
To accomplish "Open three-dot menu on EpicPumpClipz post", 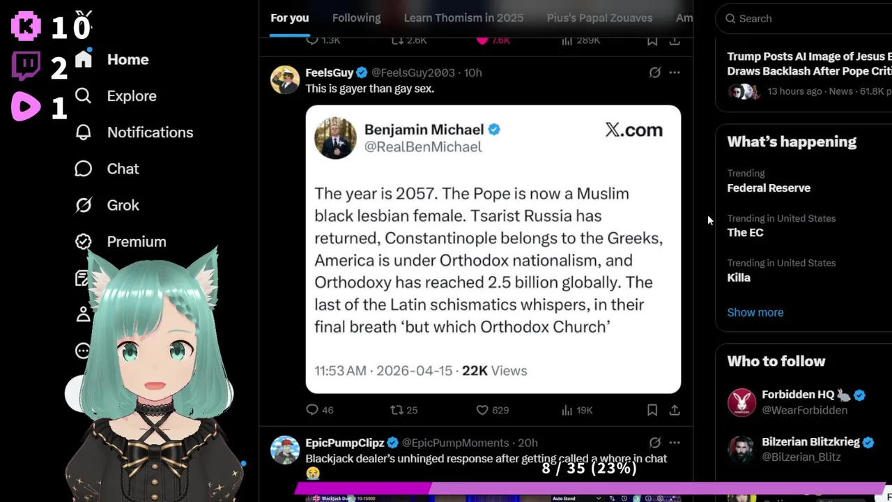I will coord(675,443).
